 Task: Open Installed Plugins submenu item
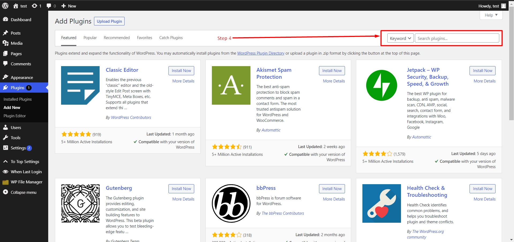[x=18, y=99]
